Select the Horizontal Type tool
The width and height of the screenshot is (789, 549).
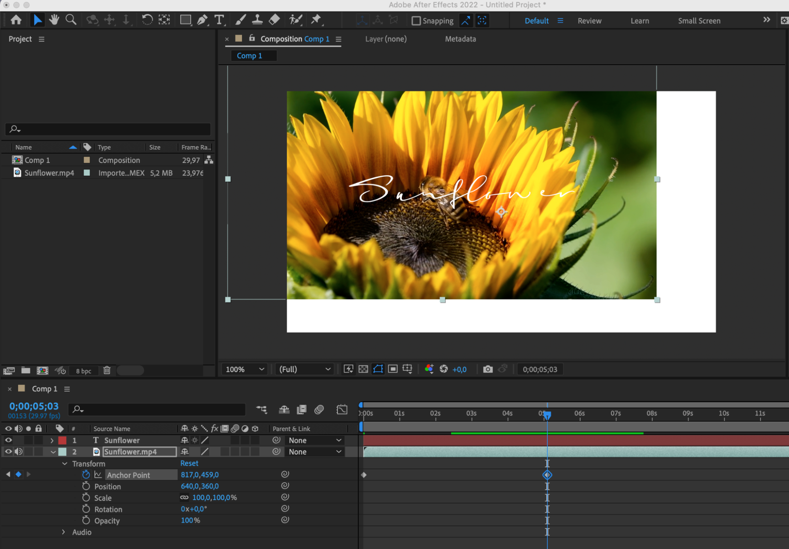click(x=219, y=20)
